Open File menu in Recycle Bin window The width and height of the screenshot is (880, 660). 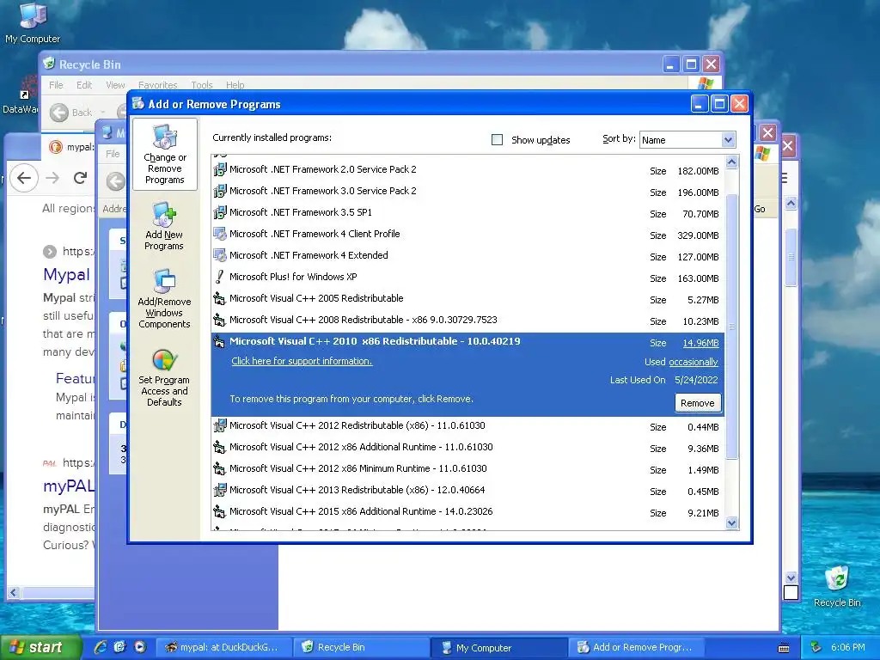coord(56,85)
